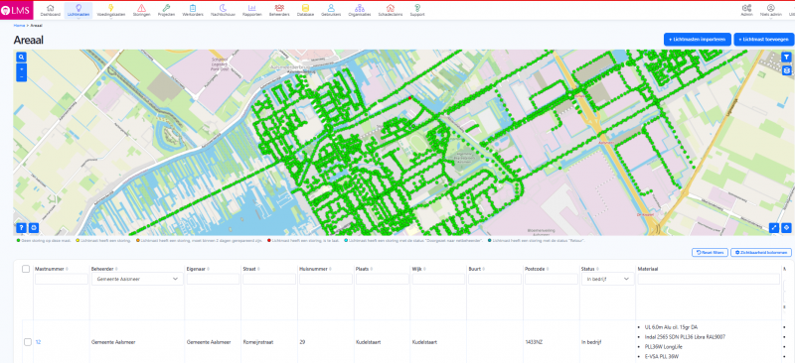
Task: Expand the Status In bedrijf dropdown
Action: tap(607, 279)
